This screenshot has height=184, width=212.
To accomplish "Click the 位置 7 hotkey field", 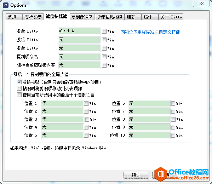I will tap(149, 111).
